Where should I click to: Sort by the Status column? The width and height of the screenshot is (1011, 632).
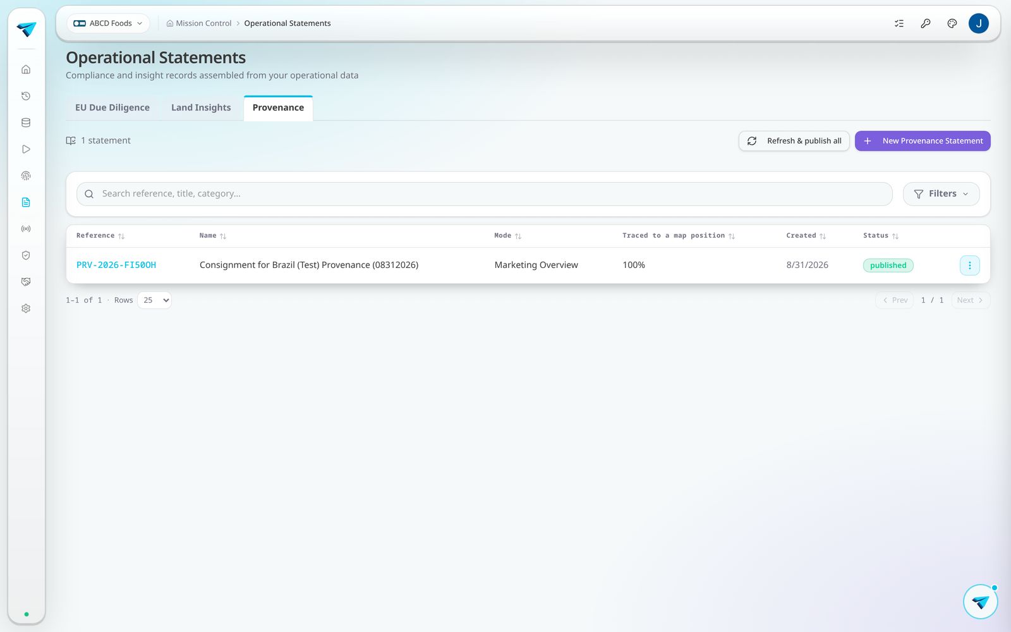pos(881,236)
